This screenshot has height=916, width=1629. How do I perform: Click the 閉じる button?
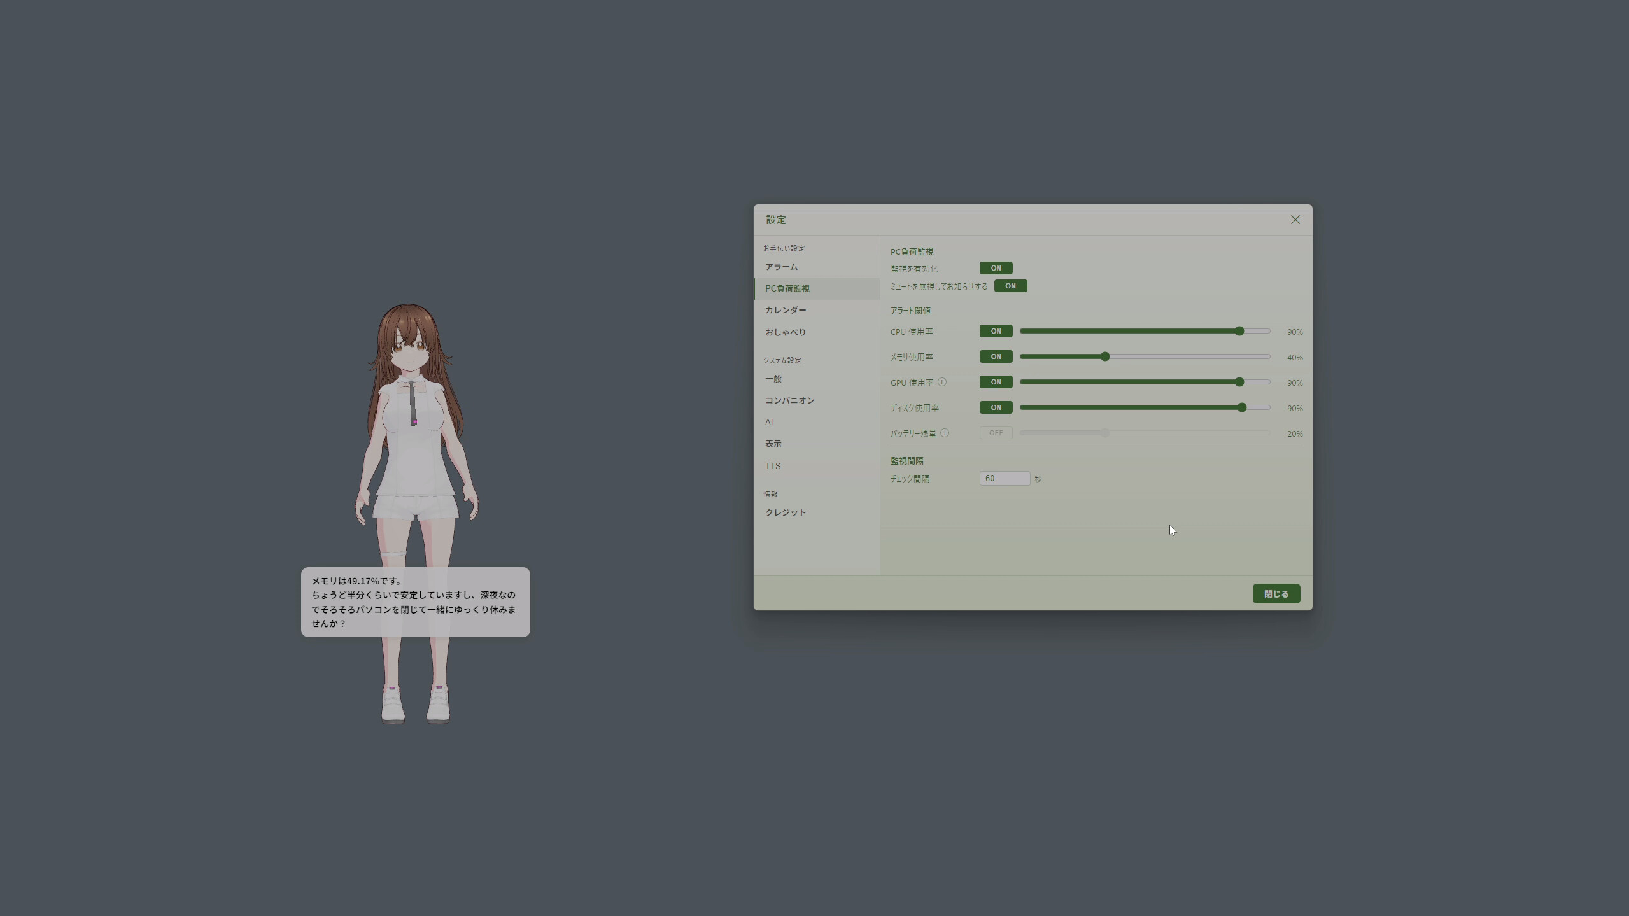[x=1276, y=594]
